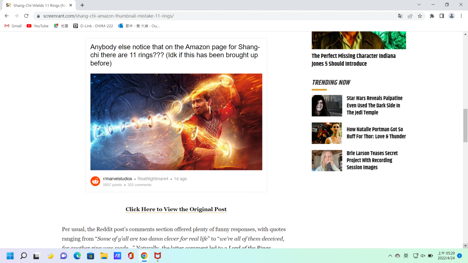Open the translate page icon in address bar
Screen dimensions: 468x263
(400, 16)
